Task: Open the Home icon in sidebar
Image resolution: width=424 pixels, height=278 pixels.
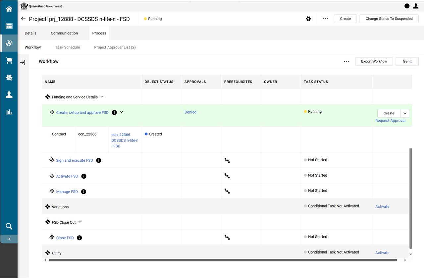Action: coord(9,9)
